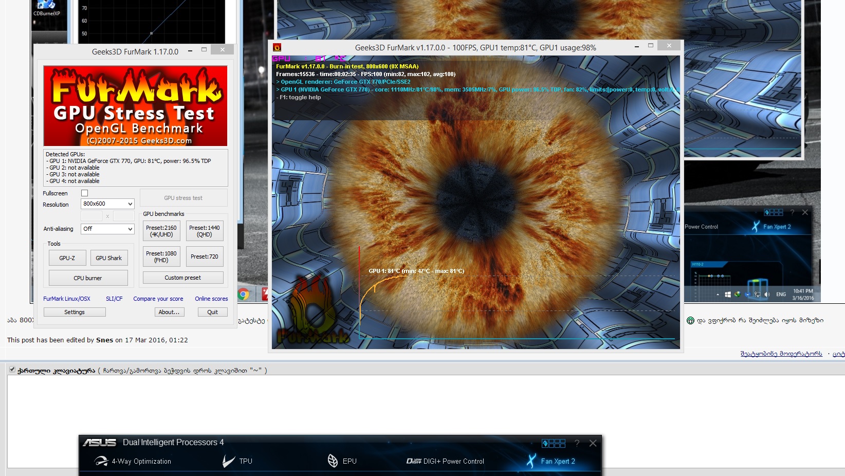Open help question mark in bottom ASUS bar
Image resolution: width=845 pixels, height=476 pixels.
(x=577, y=443)
